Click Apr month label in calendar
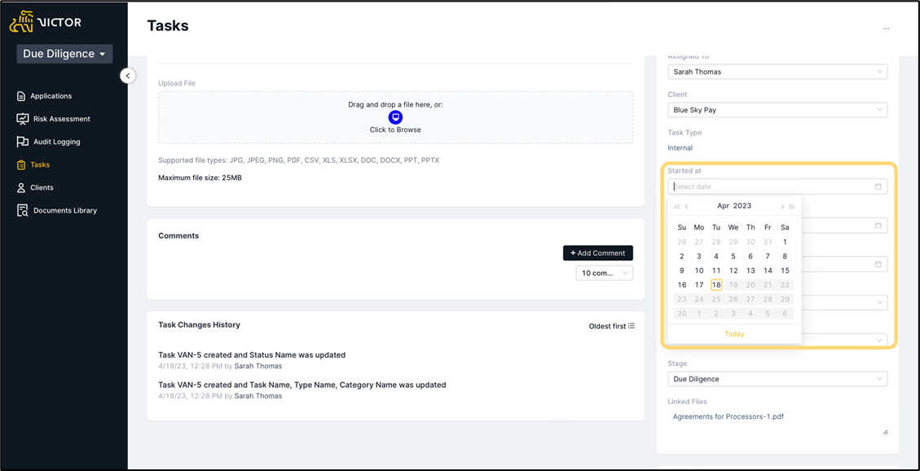This screenshot has height=471, width=920. [x=723, y=206]
